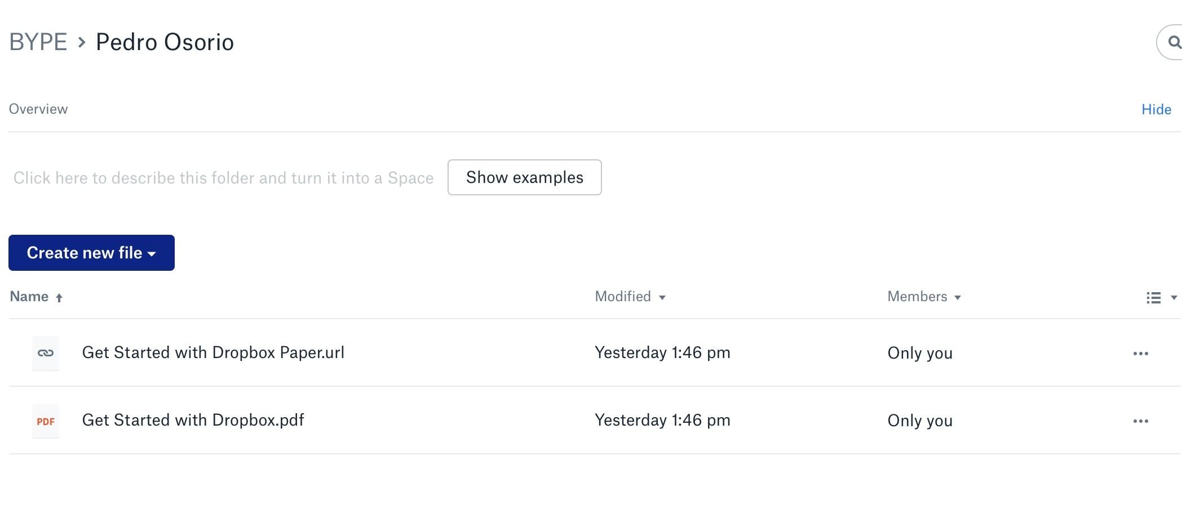Open more options for Dropbox Paper.url row
Viewport: 1182px width, 514px height.
click(x=1140, y=354)
